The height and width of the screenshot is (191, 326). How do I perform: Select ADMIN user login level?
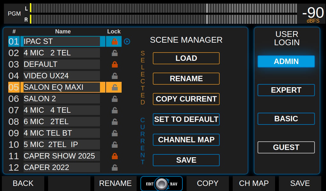286,61
